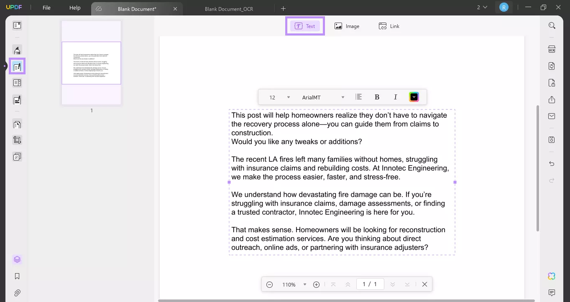Click the vertical document scrollbar
Image resolution: width=570 pixels, height=302 pixels.
point(537,167)
